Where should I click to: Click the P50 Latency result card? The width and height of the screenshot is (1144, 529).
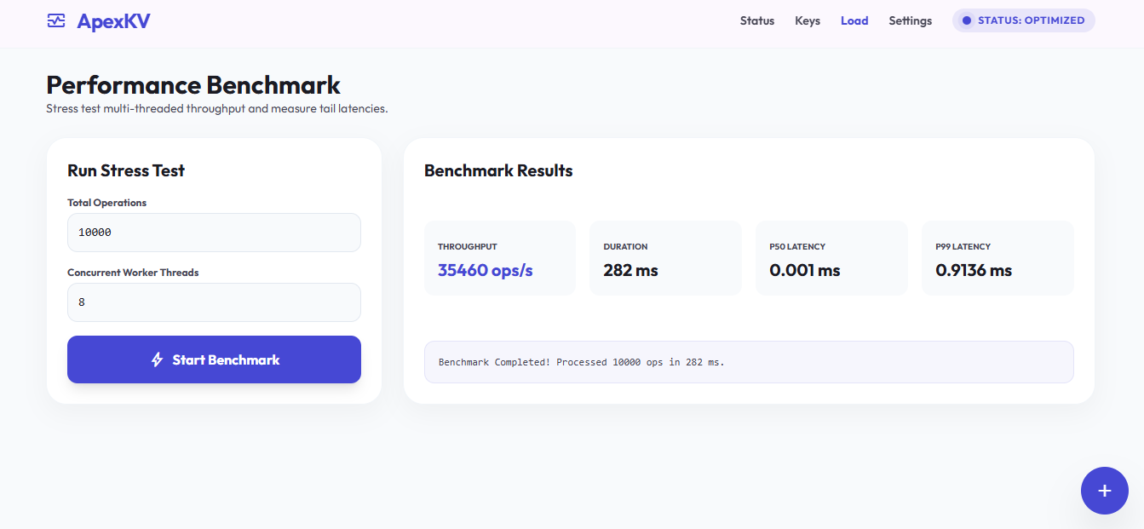coord(831,258)
